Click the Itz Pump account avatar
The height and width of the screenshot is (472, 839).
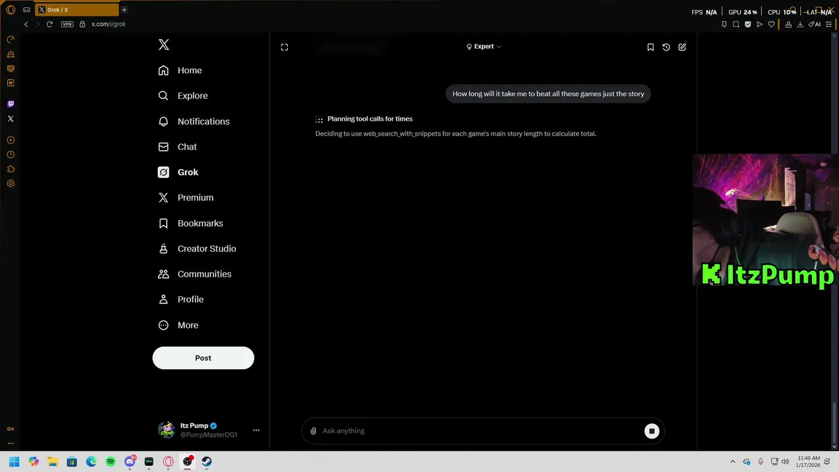tap(166, 430)
